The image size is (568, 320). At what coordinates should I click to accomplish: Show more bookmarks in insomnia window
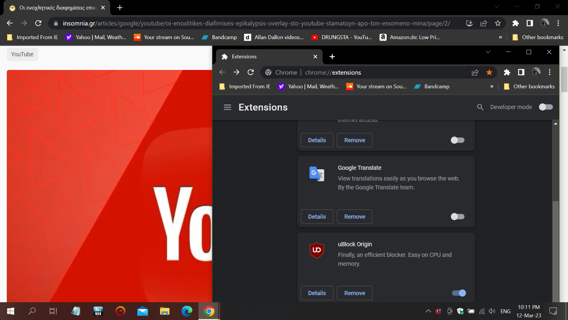click(501, 37)
